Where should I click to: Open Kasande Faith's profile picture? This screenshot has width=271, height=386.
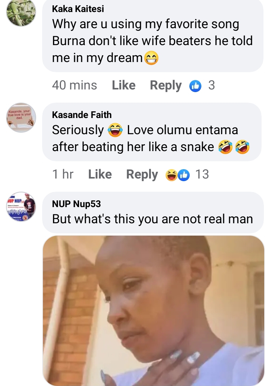click(x=21, y=117)
